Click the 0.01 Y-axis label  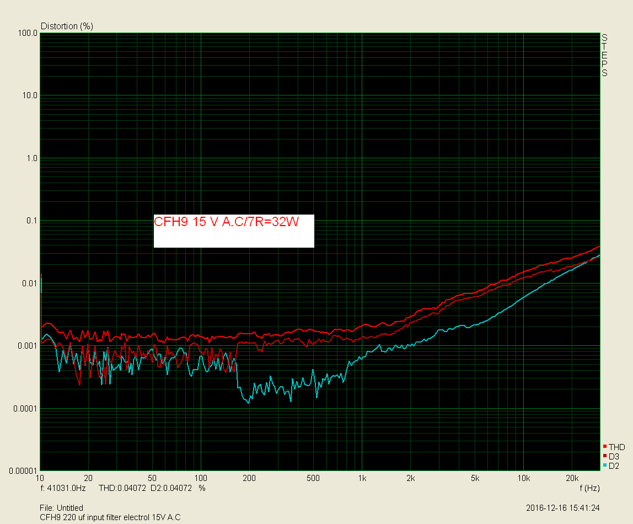tap(29, 284)
